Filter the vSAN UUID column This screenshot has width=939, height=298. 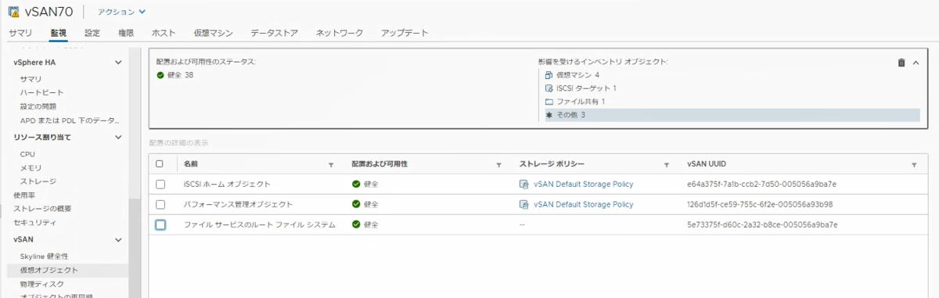click(914, 165)
